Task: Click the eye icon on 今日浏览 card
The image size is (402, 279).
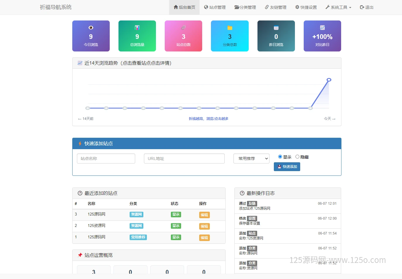Action: tap(91, 27)
